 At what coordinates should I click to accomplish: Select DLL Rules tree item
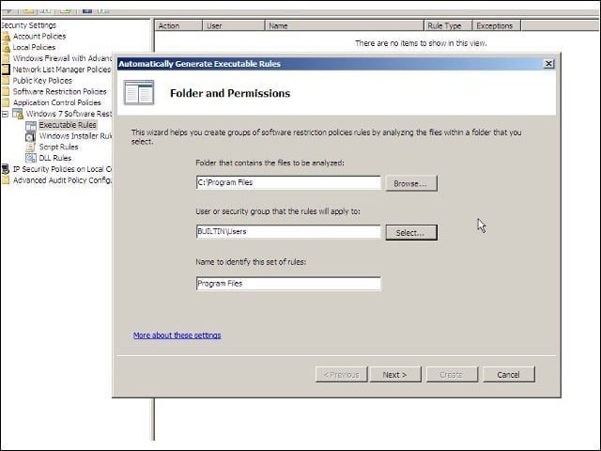point(54,158)
